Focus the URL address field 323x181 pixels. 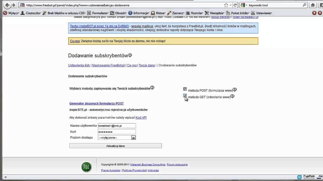tap(124, 5)
